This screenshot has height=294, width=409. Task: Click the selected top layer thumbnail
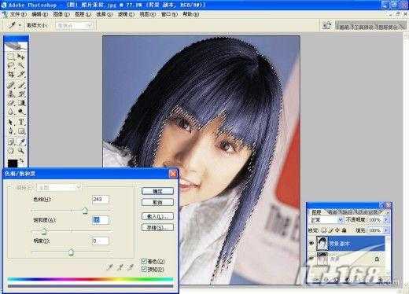[x=322, y=243]
